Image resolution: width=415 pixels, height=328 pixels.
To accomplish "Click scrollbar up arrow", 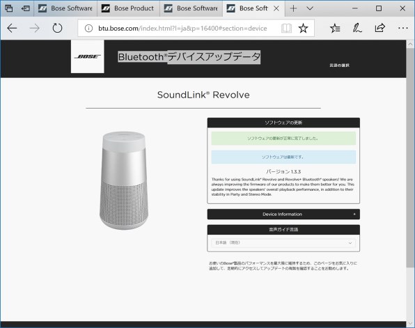I will [411, 44].
